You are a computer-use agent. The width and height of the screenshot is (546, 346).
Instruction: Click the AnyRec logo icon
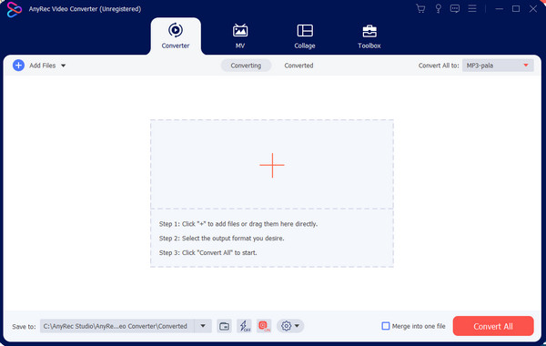pyautogui.click(x=15, y=9)
